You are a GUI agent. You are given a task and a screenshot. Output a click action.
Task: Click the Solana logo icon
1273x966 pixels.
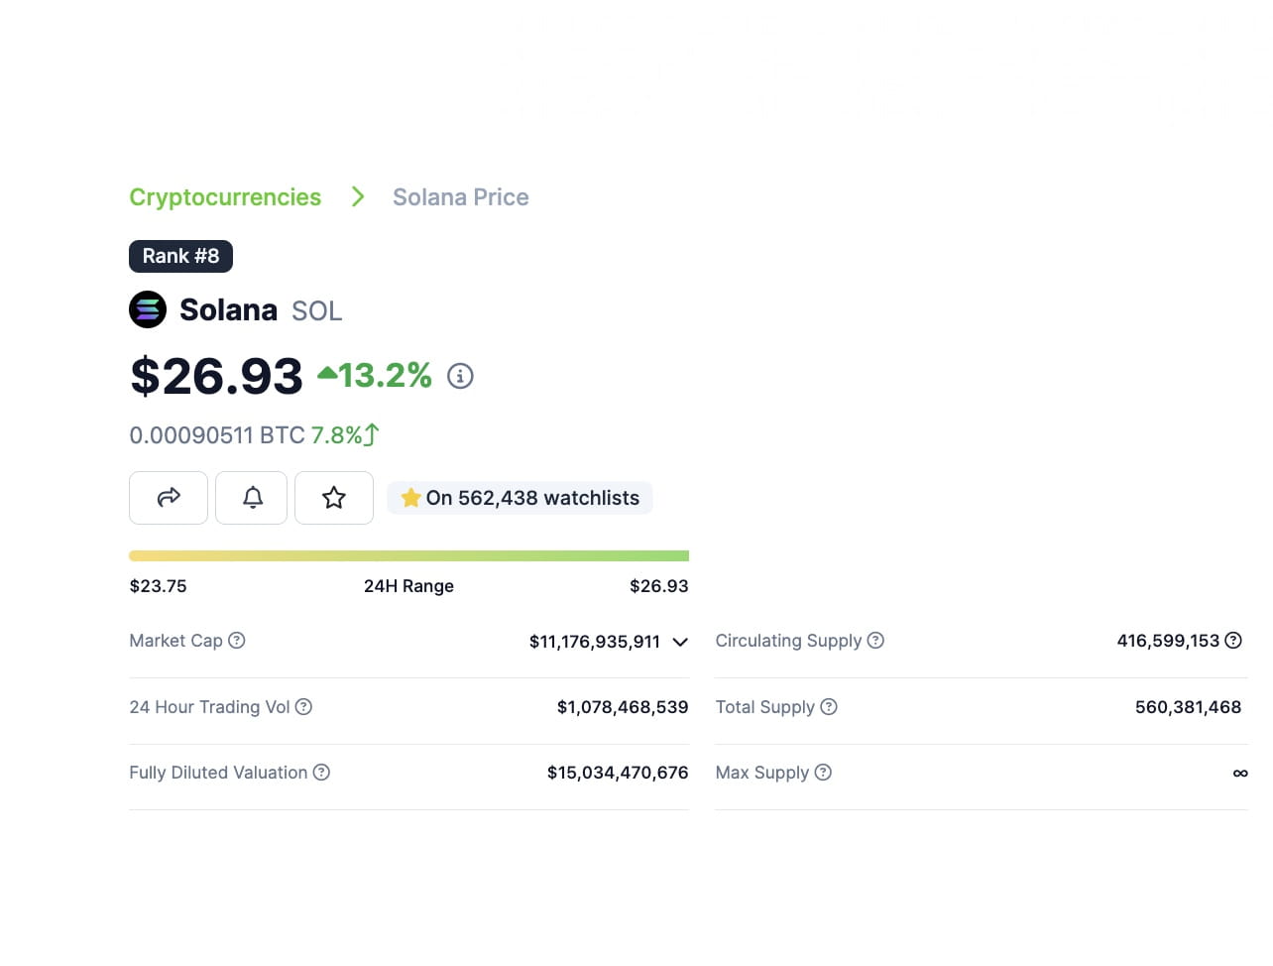(148, 309)
